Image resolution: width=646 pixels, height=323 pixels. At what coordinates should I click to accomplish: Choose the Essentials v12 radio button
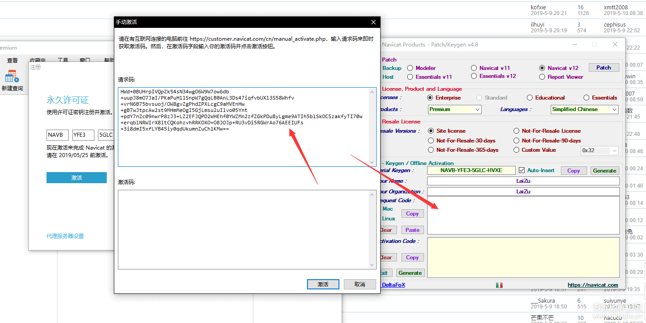[474, 76]
